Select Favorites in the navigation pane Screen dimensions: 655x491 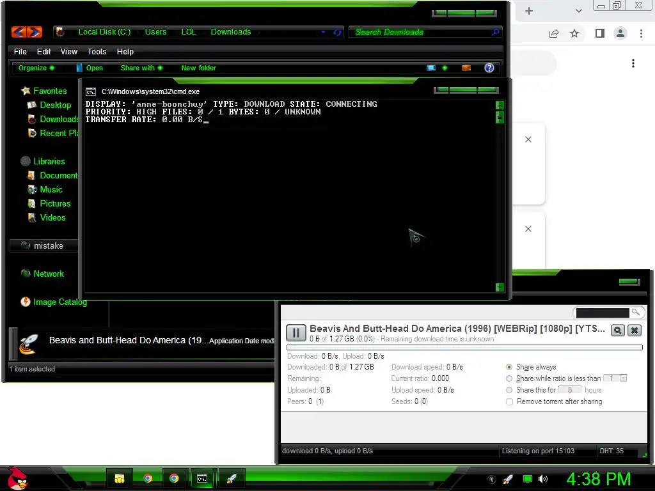(x=50, y=91)
